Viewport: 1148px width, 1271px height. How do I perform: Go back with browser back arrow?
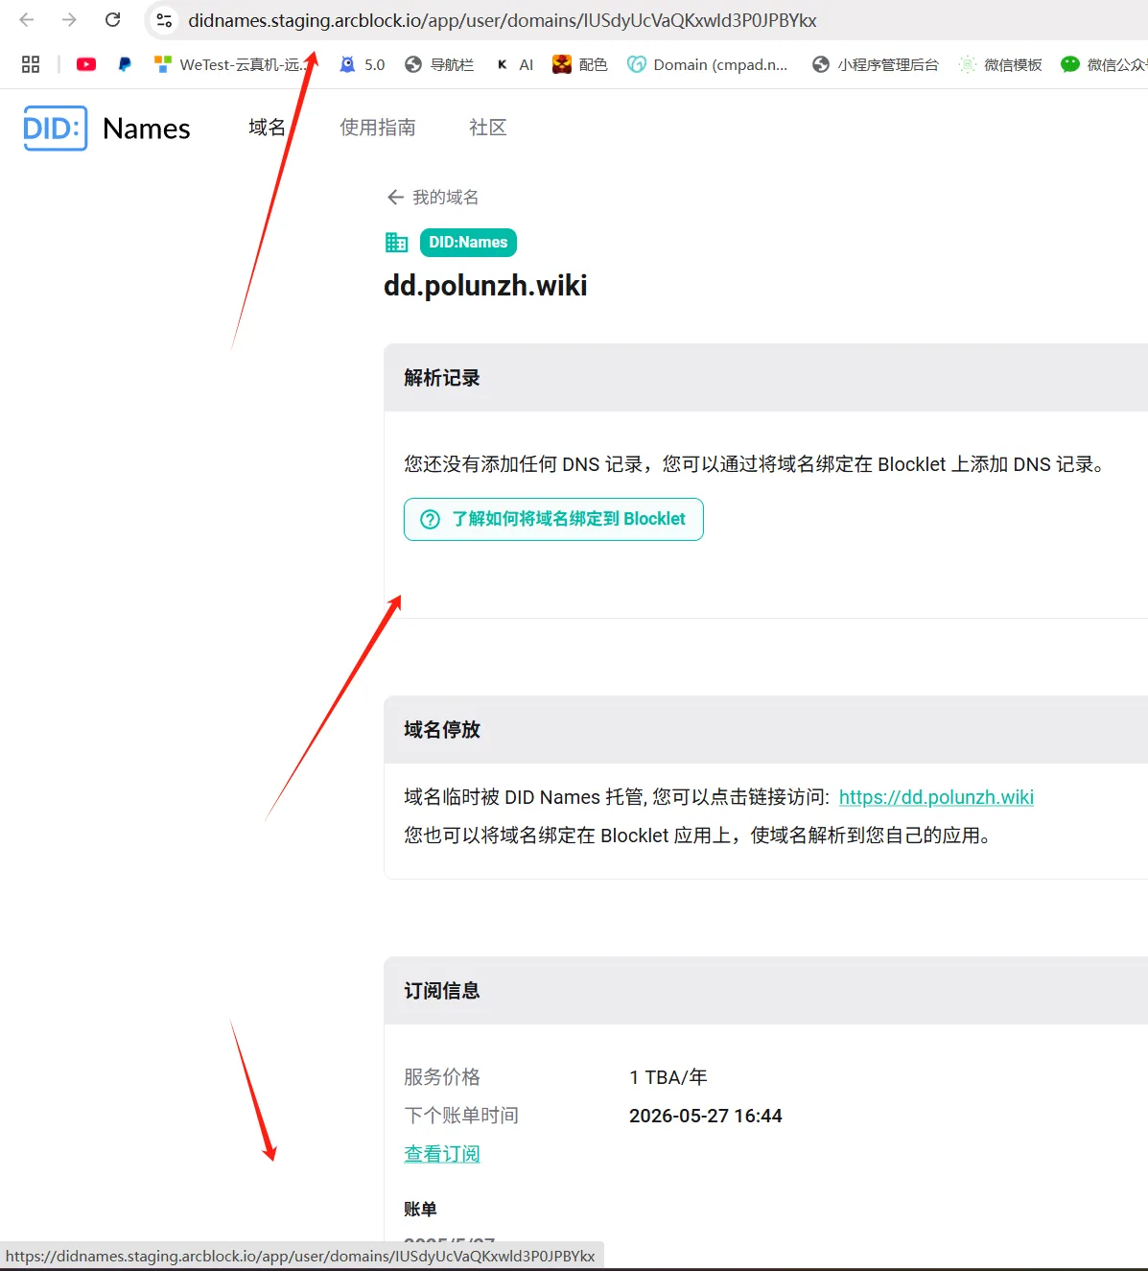click(x=27, y=20)
